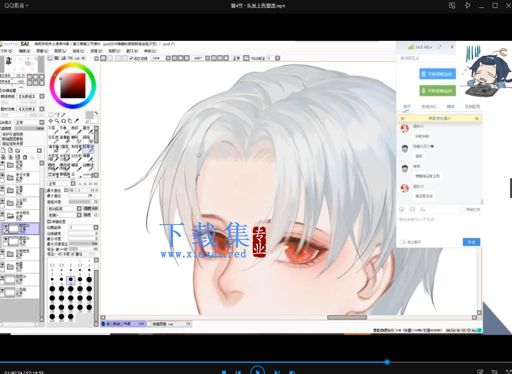Select the color wheel panel icon
Image resolution: width=512 pixels, height=374 pixels.
[x=50, y=58]
